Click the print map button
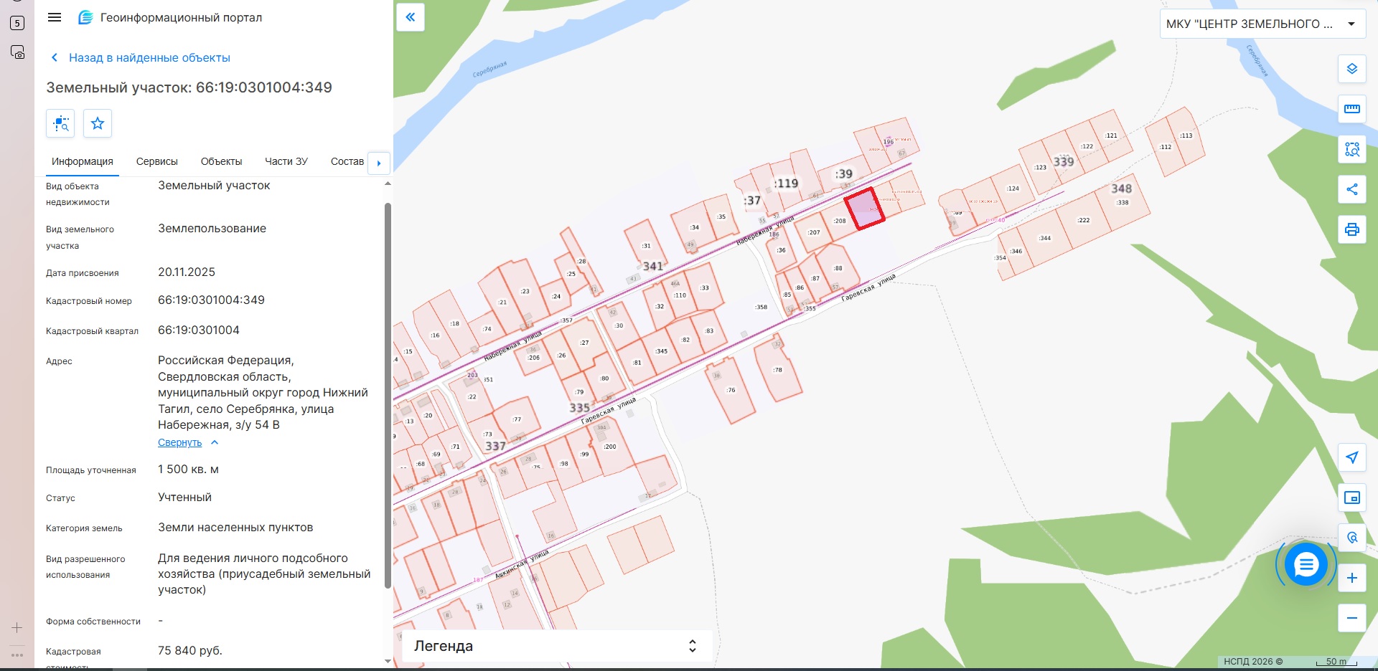1378x671 pixels. [1352, 229]
